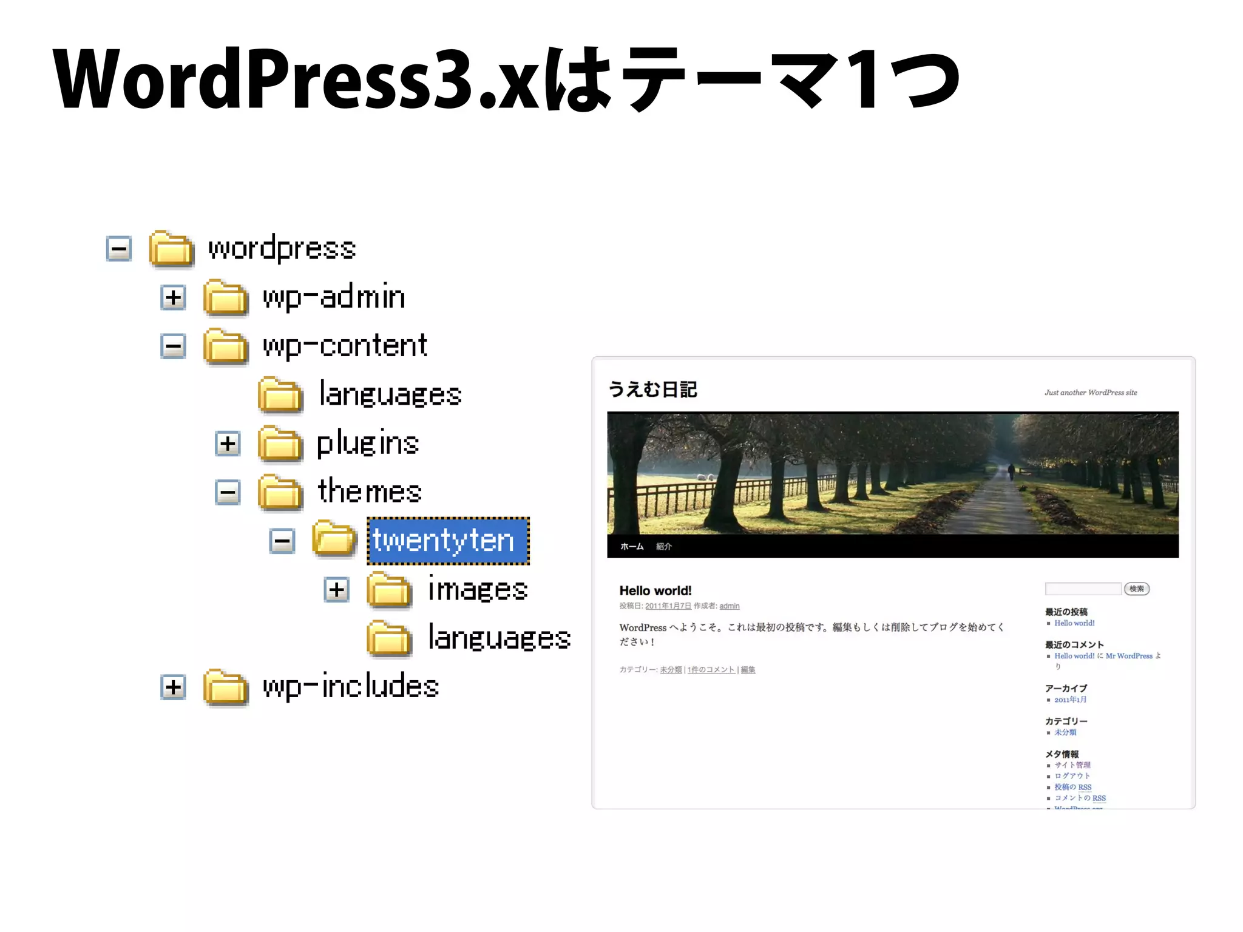Image resolution: width=1243 pixels, height=932 pixels.
Task: Select the plugins tree label
Action: [368, 444]
